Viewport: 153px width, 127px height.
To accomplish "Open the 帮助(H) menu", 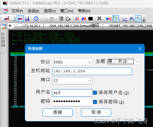I will 84,11.
